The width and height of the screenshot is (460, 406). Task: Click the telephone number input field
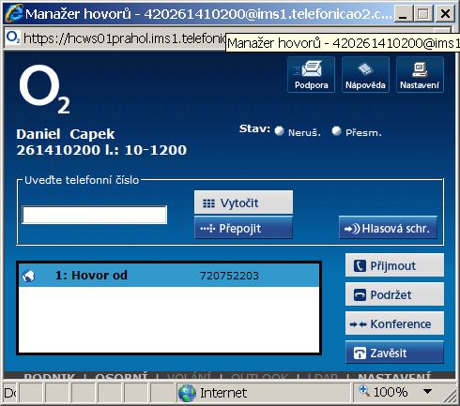click(x=95, y=215)
